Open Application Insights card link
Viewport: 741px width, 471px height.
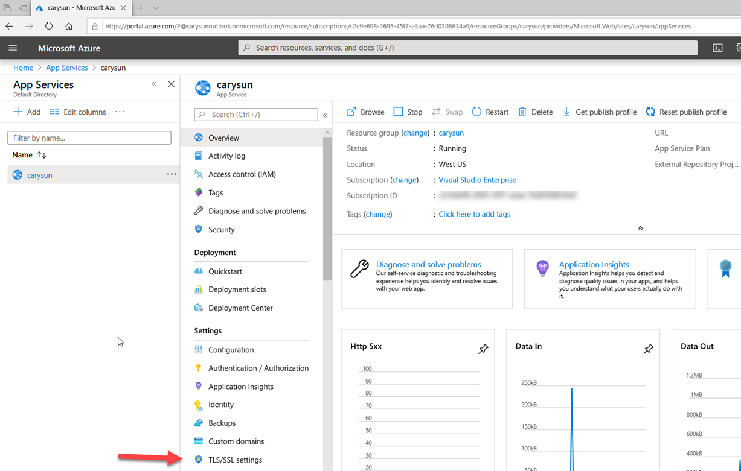coord(594,264)
